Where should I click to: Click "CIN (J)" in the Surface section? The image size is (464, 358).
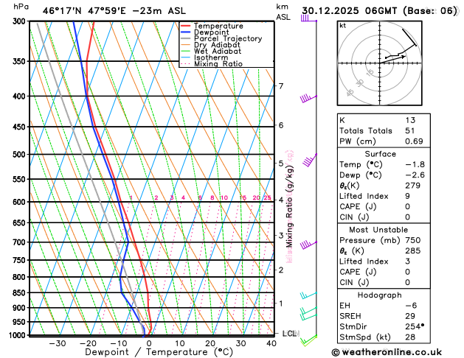tap(354, 217)
